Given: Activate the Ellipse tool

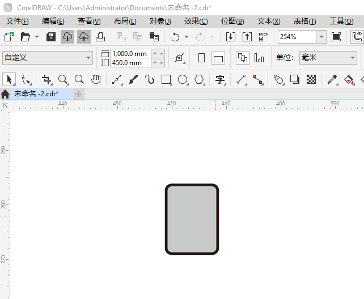Looking at the screenshot, I should coord(183,79).
